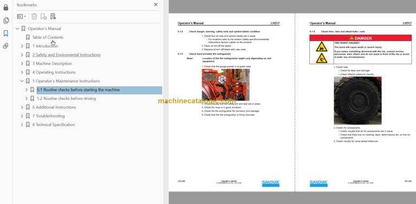416x204 pixels.
Task: Click the Sandvik logo on right page
Action: 318,183
